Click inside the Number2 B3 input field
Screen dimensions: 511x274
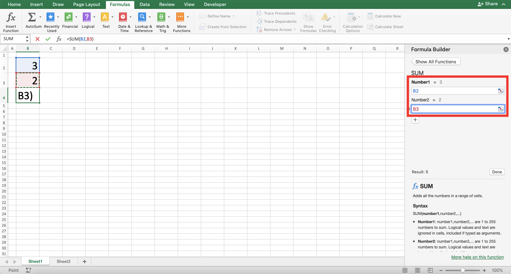(455, 109)
